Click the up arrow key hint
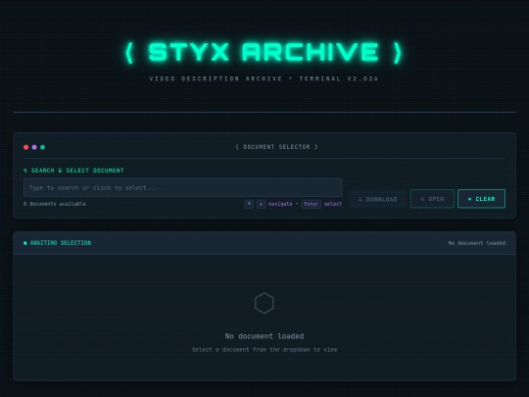 point(249,204)
